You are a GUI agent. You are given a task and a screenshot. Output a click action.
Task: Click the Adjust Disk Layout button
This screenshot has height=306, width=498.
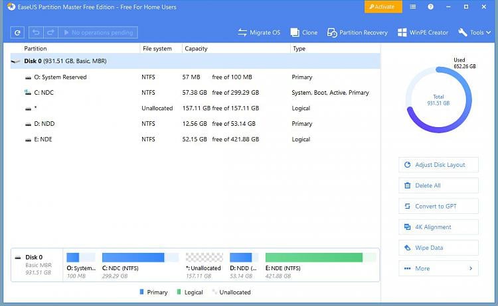[x=438, y=165]
